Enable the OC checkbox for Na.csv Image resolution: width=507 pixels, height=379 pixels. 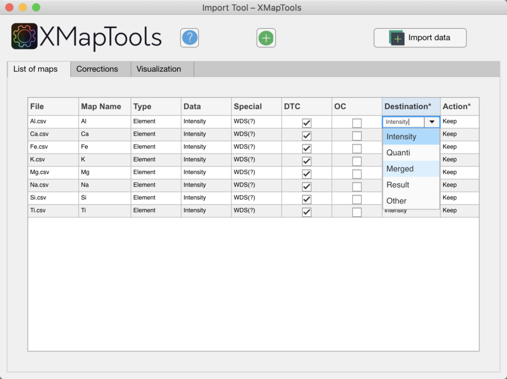click(356, 187)
